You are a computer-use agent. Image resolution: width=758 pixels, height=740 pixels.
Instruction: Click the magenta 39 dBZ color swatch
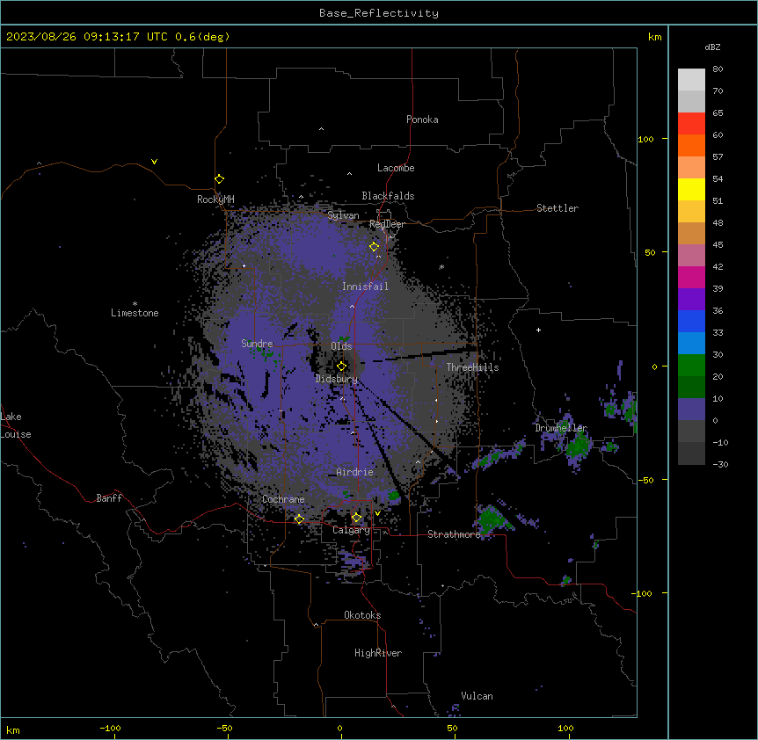(x=691, y=277)
